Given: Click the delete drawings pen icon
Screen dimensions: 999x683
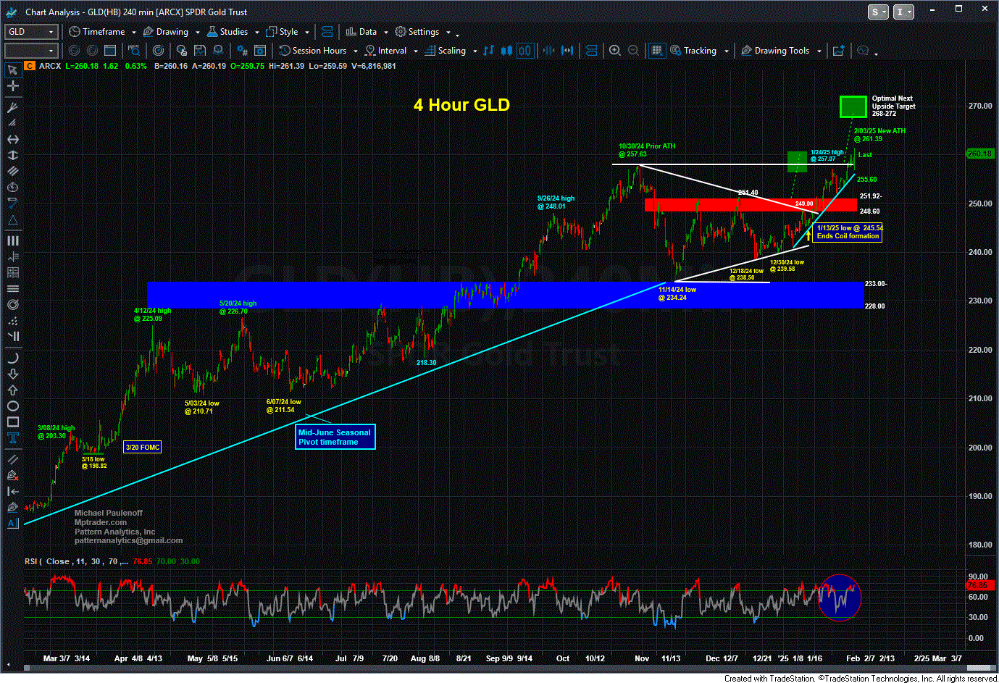Looking at the screenshot, I should coord(12,475).
